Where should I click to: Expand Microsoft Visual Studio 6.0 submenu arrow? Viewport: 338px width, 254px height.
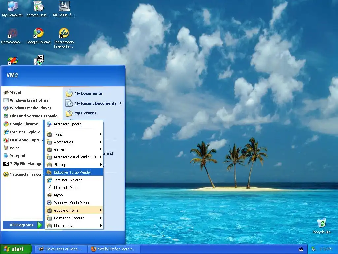[101, 157]
